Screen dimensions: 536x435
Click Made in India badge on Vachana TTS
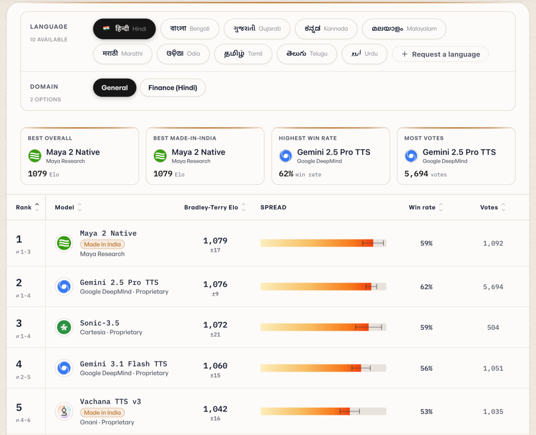click(103, 413)
